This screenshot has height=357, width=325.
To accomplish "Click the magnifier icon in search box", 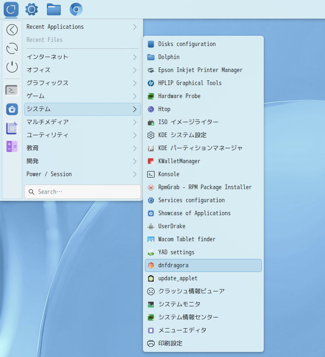I will pos(32,192).
